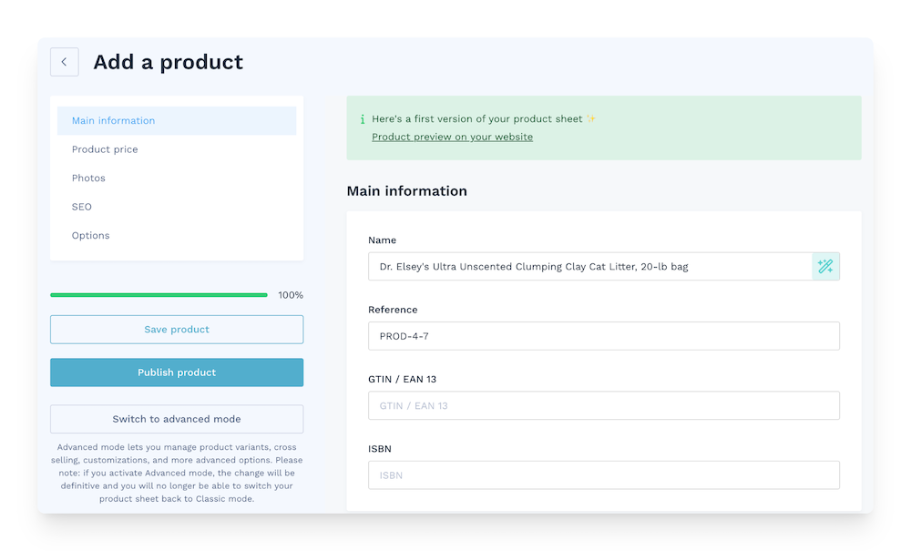The height and width of the screenshot is (551, 911).
Task: Click the green completion progress bar
Action: tap(159, 295)
